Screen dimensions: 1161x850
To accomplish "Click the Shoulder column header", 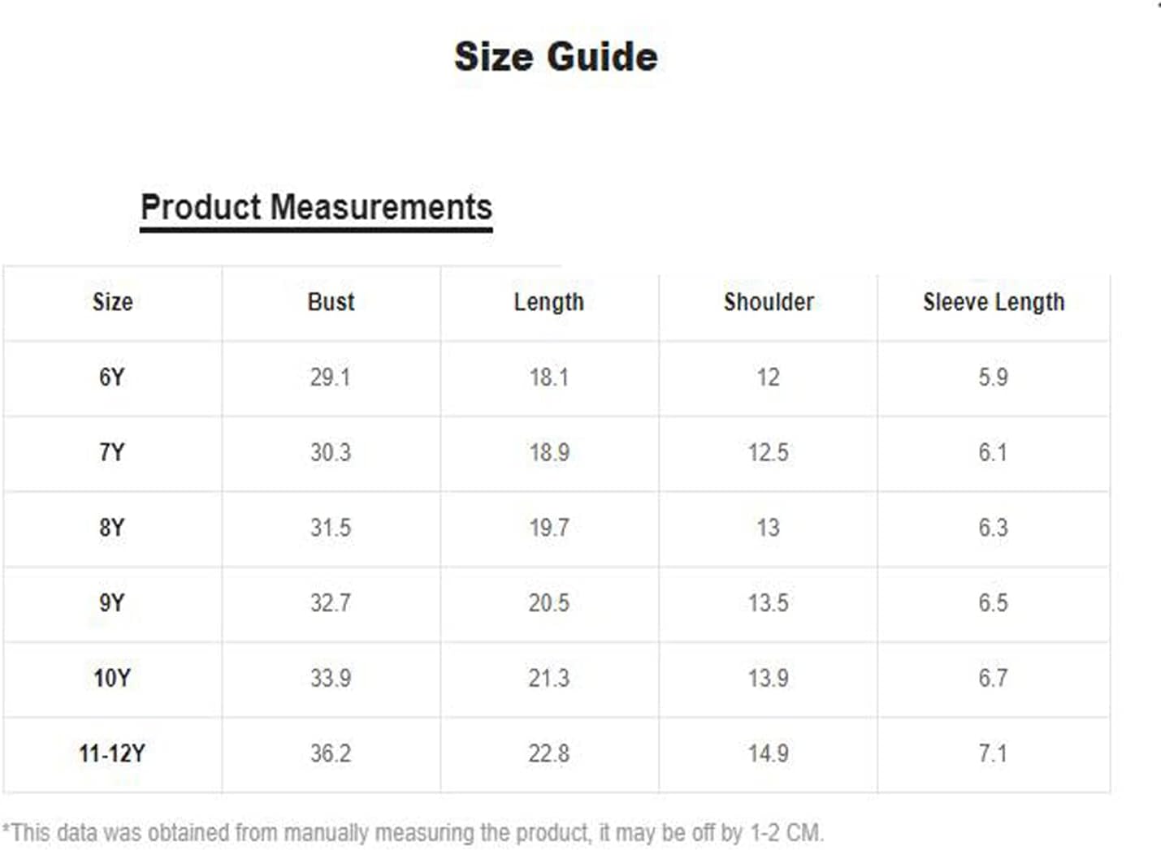I will point(769,302).
